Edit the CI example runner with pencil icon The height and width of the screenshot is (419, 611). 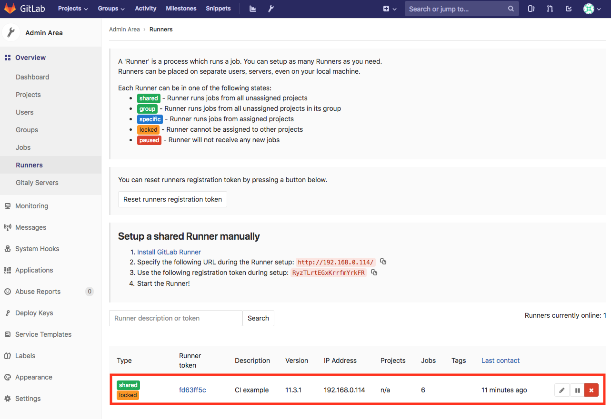pos(561,390)
